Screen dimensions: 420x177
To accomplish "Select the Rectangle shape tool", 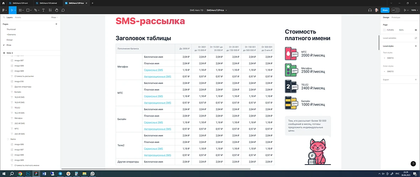I will [28, 10].
